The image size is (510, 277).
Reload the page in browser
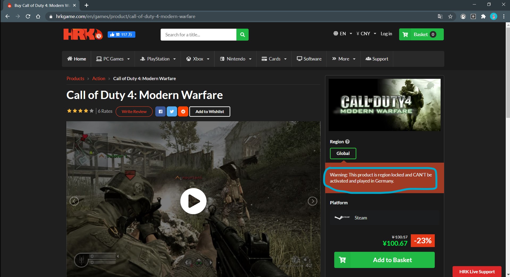28,16
